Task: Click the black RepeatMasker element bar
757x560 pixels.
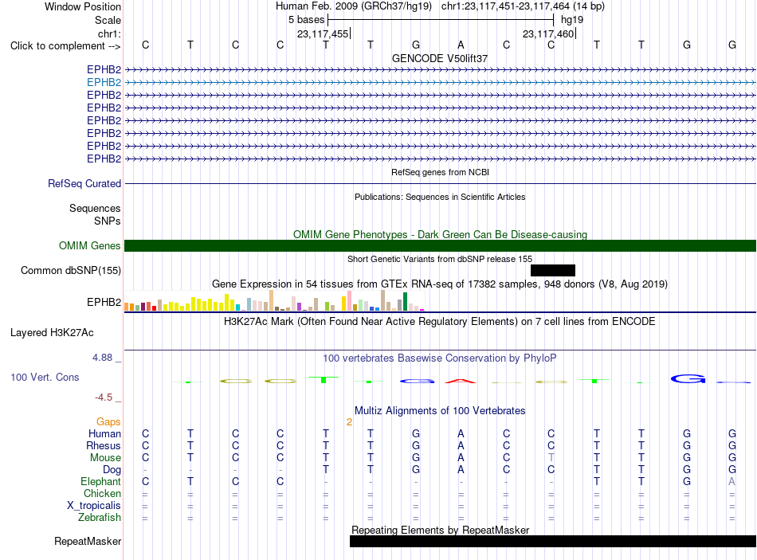Action: point(553,541)
